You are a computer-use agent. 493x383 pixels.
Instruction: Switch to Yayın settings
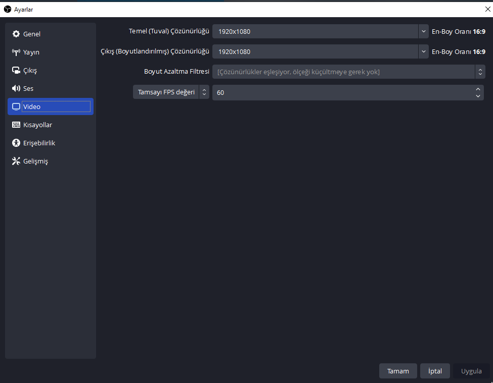(50, 52)
